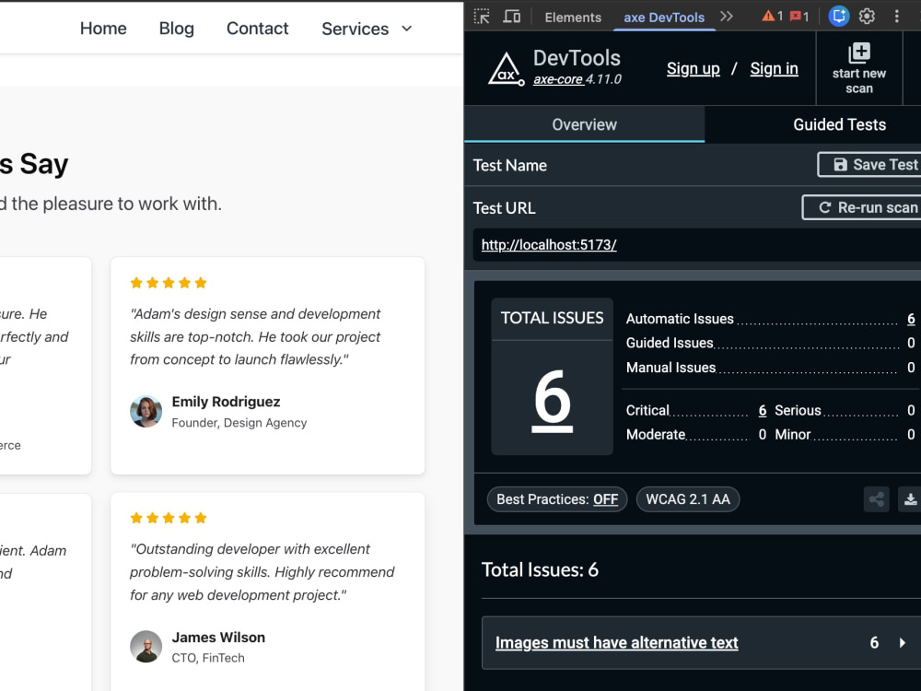921x691 pixels.
Task: Click James Wilson's avatar photo
Action: (146, 647)
